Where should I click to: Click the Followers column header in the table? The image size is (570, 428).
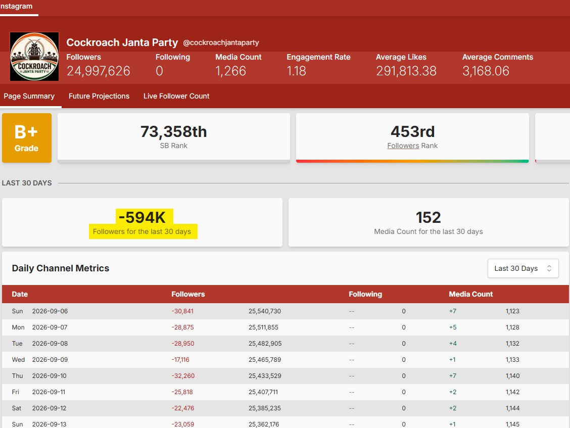[x=188, y=294]
